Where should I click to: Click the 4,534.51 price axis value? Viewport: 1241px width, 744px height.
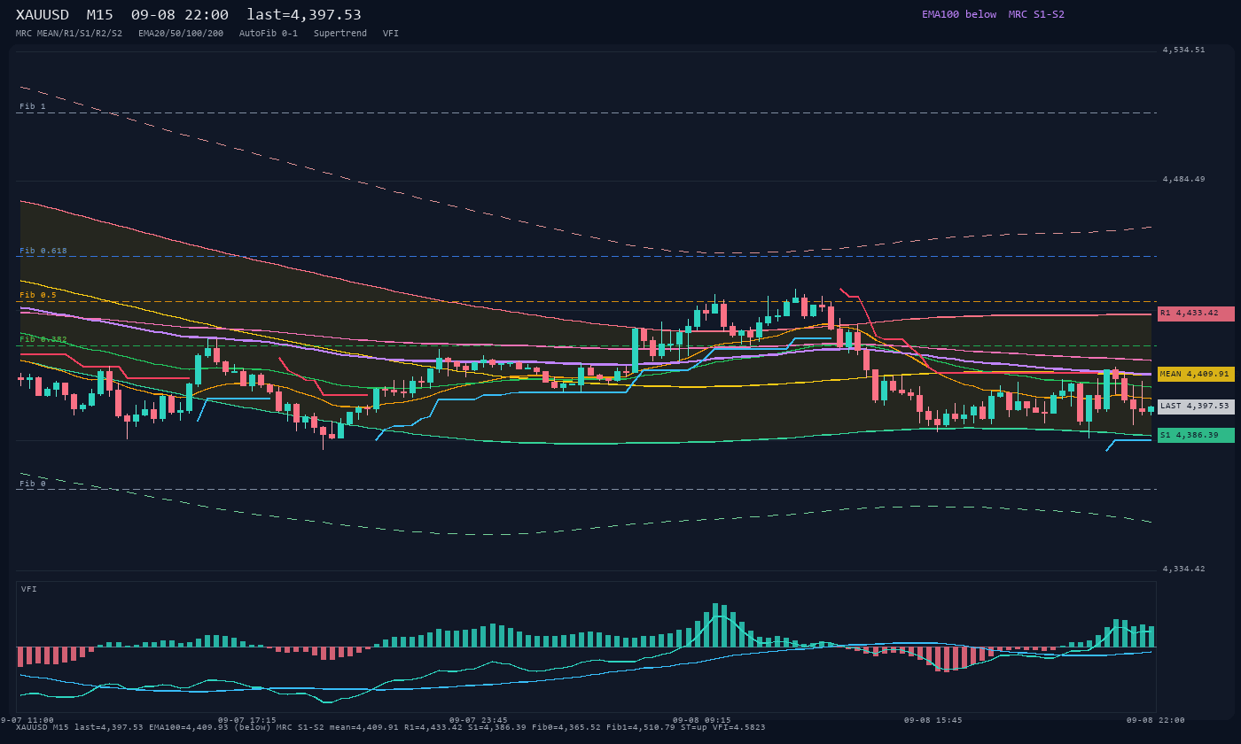click(1183, 50)
